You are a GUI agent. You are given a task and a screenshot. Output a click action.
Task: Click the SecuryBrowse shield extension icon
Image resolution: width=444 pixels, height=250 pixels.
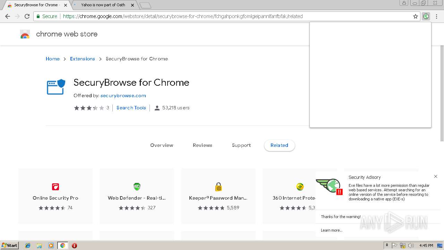tap(56, 87)
